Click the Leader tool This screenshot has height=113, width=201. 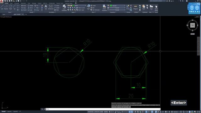point(57,8)
